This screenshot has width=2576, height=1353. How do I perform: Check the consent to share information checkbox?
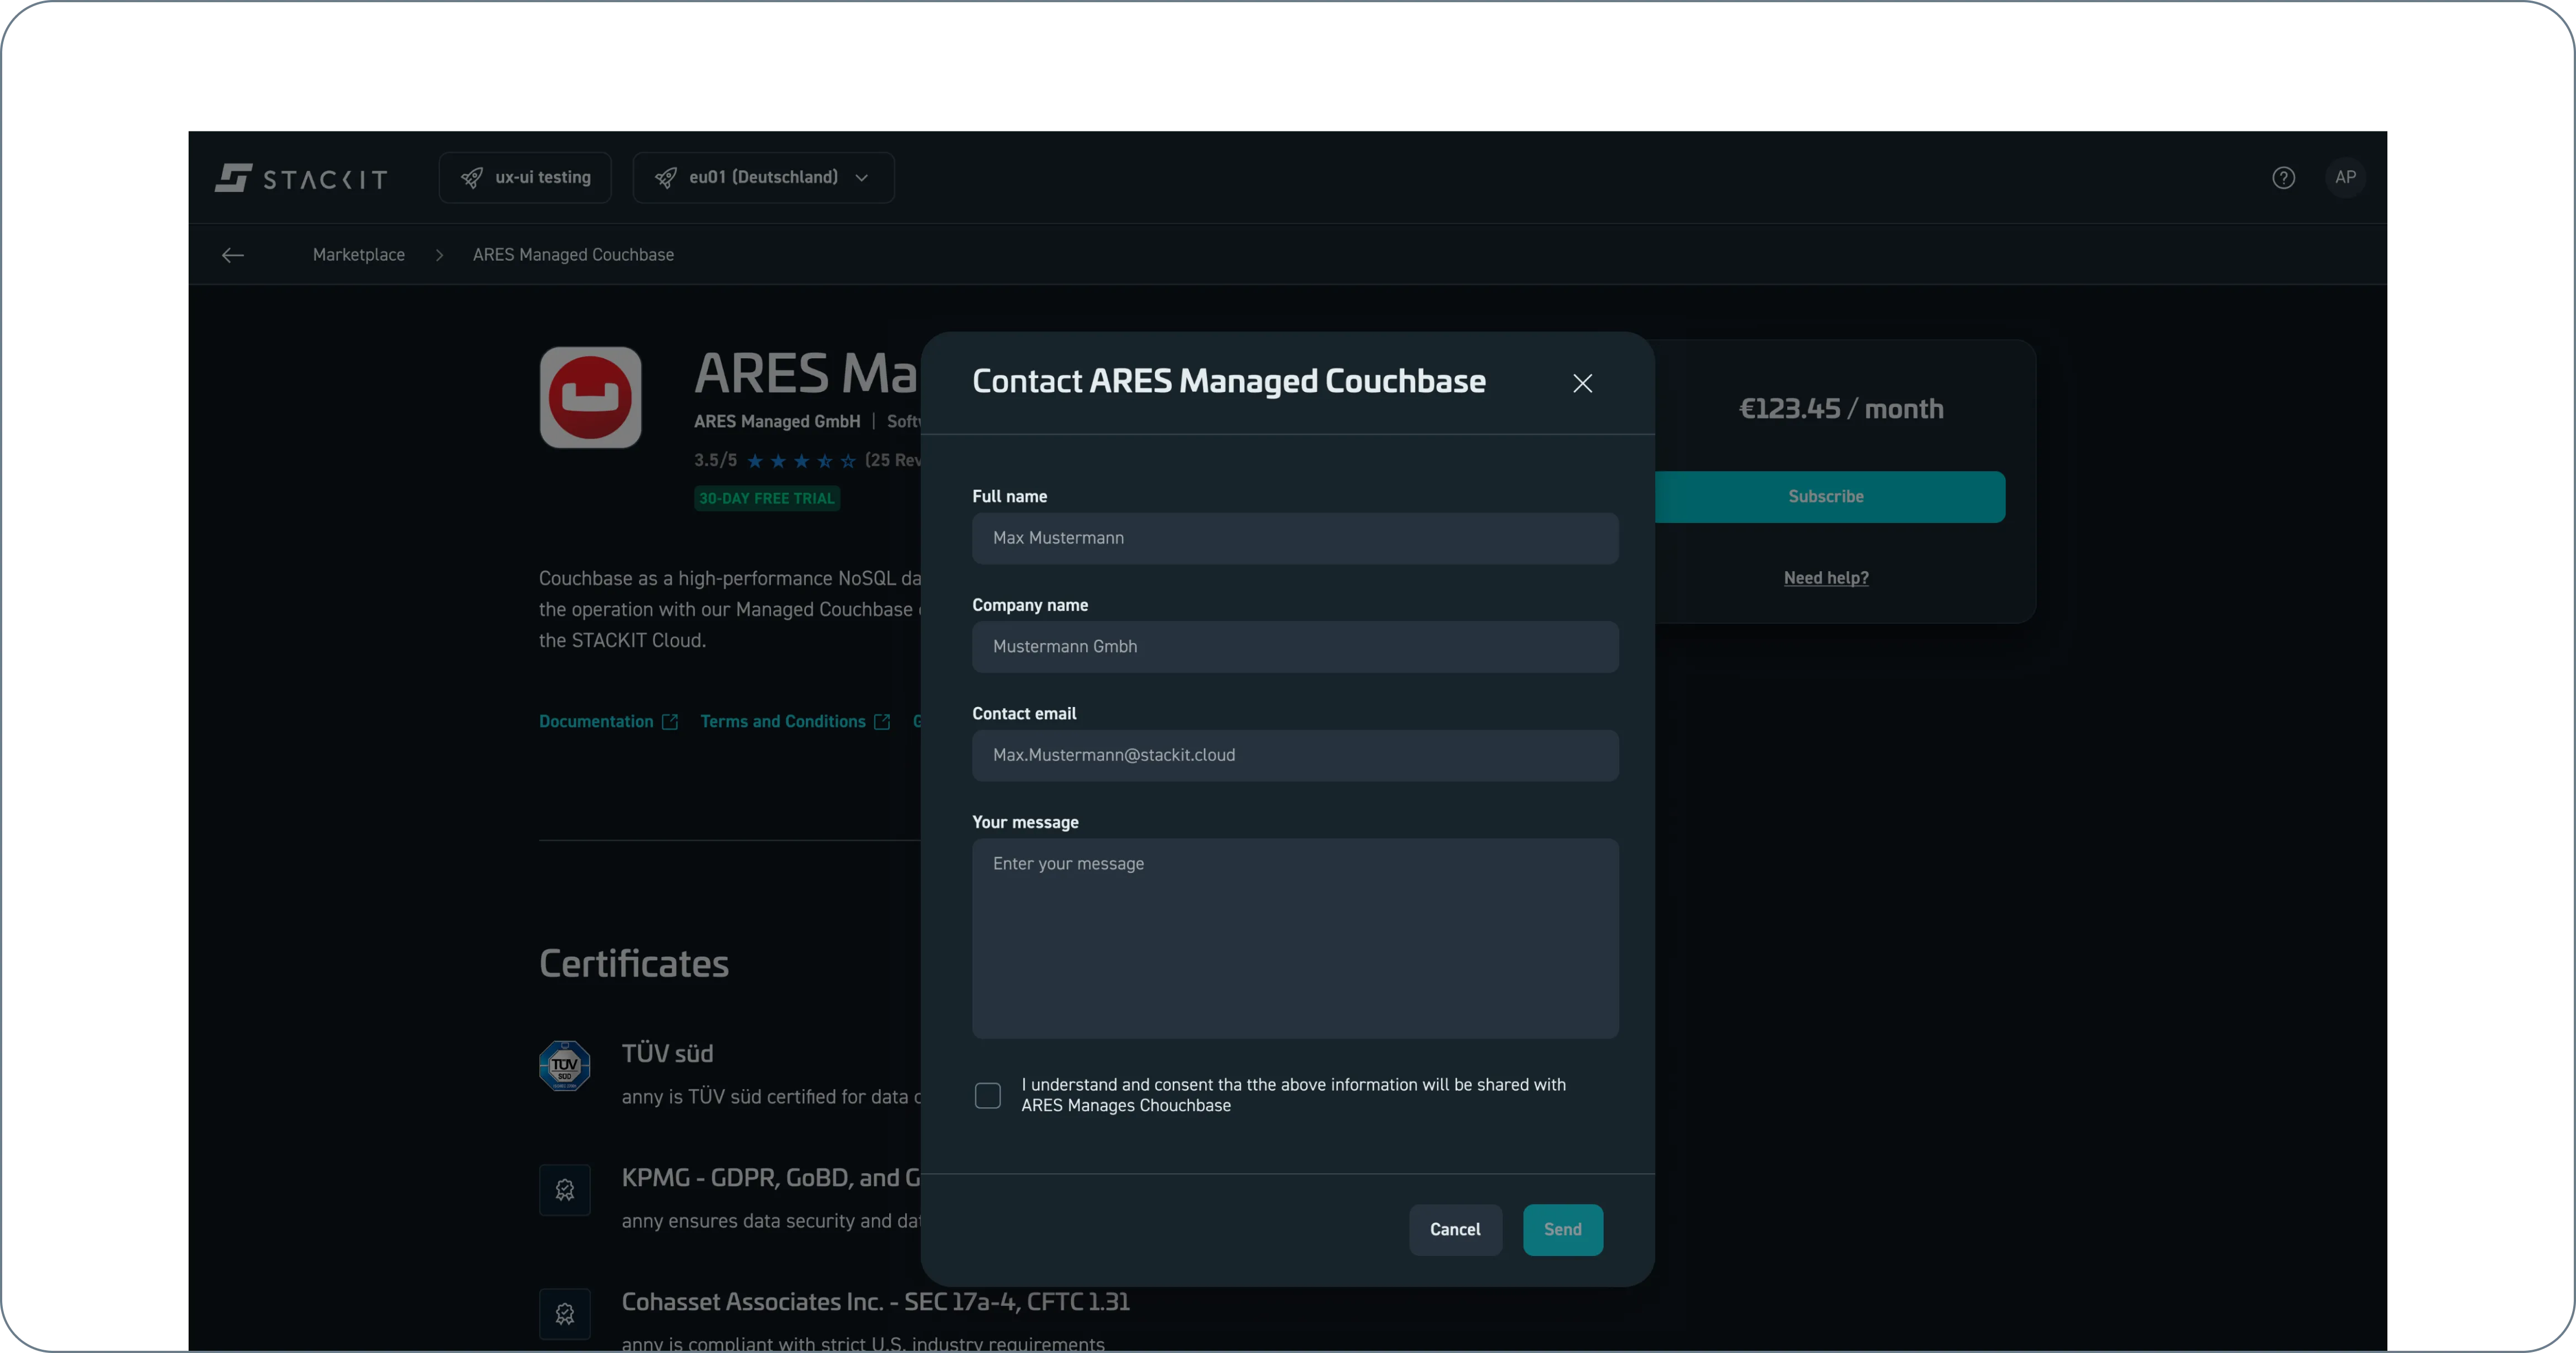[x=987, y=1096]
